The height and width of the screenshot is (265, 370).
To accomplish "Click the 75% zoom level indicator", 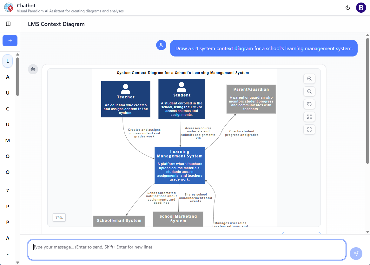I will 59,217.
